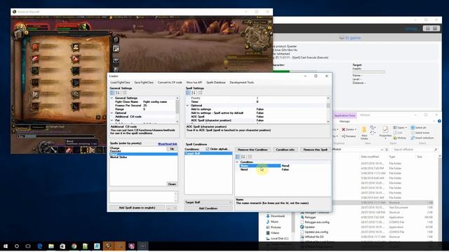The width and height of the screenshot is (449, 252).
Task: Click General Settings property grid scrollbar
Action: click(x=177, y=110)
